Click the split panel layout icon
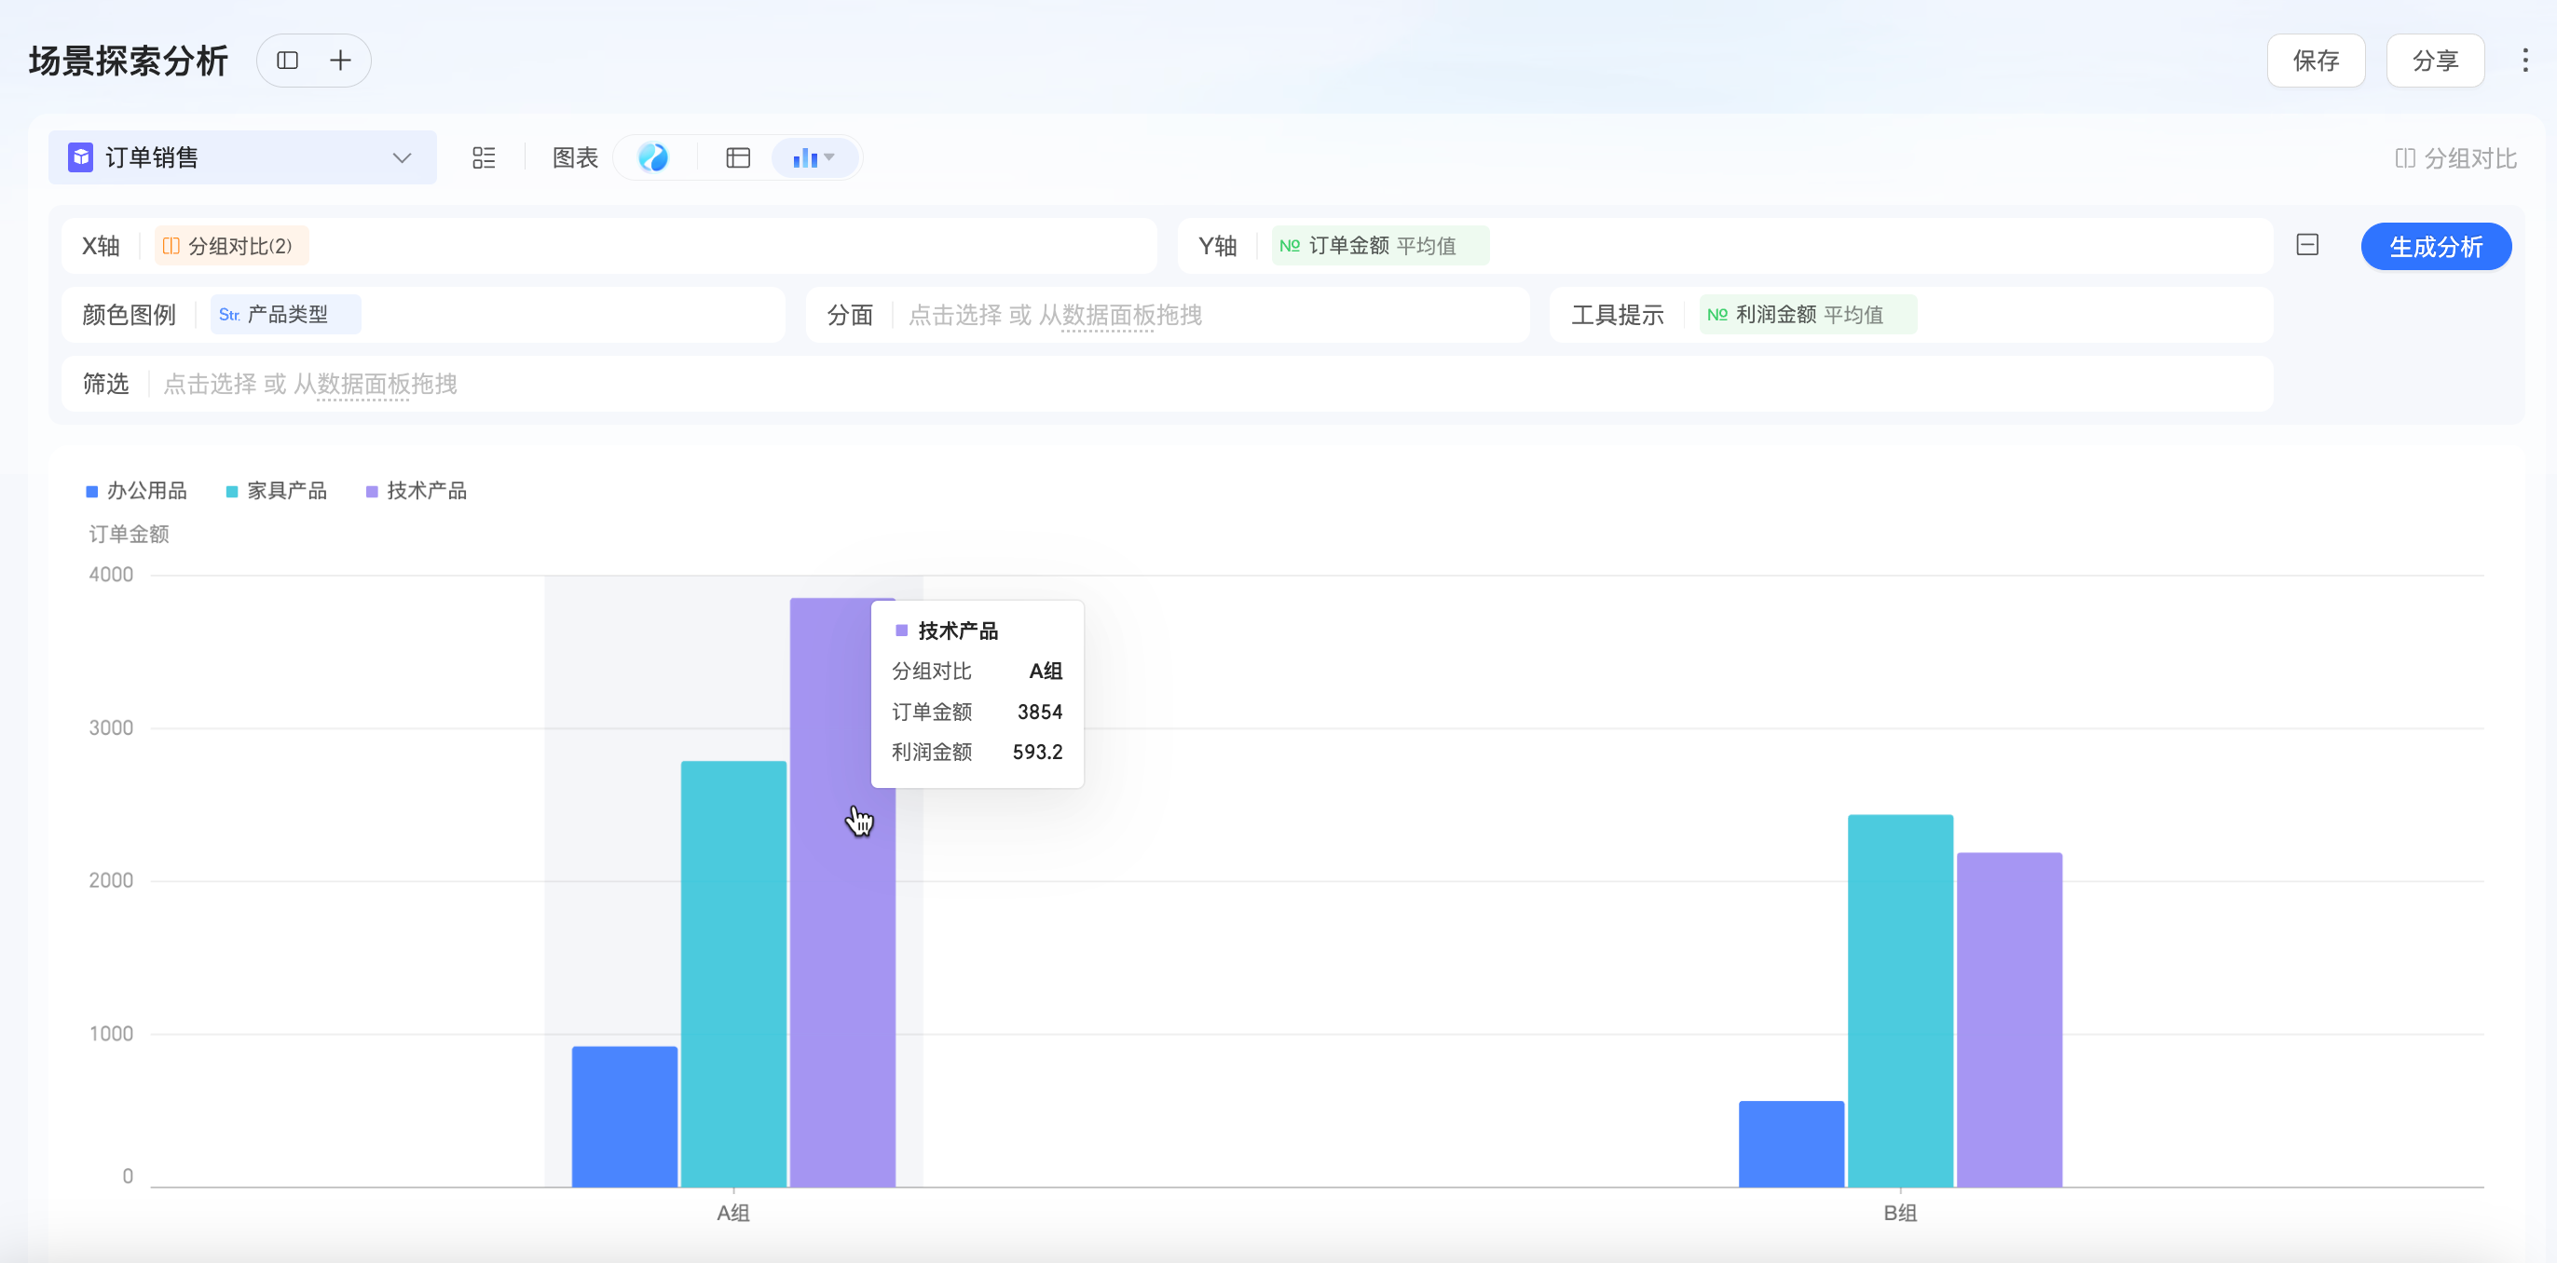The height and width of the screenshot is (1263, 2557). [287, 61]
